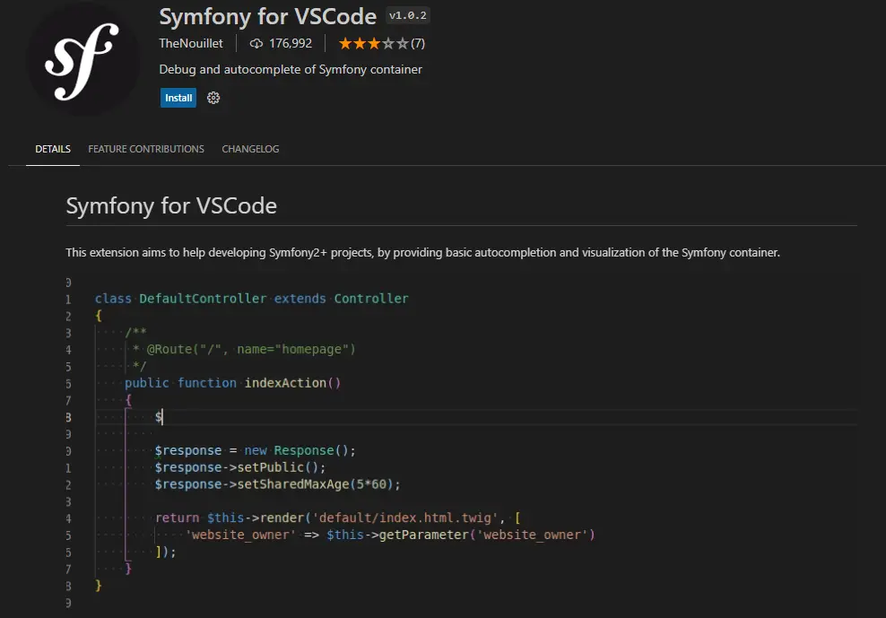
Task: Click the 176,992 install count
Action: pyautogui.click(x=291, y=44)
